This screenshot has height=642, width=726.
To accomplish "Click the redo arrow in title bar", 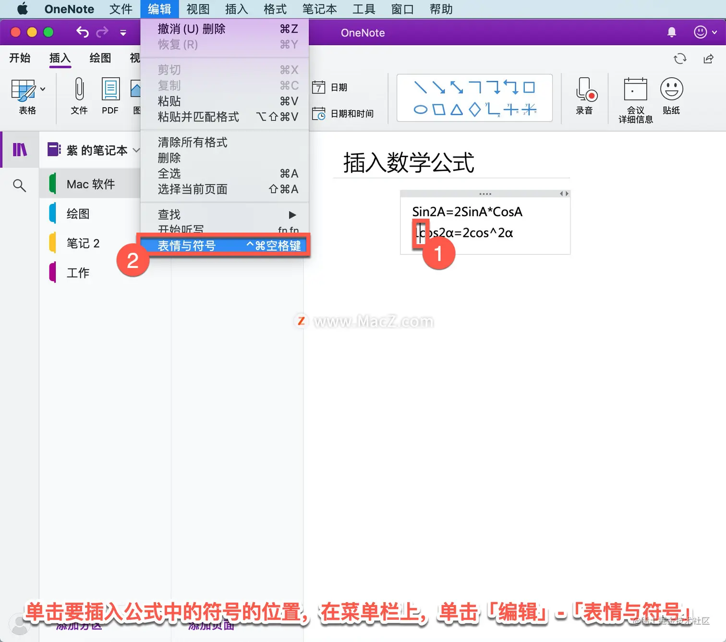I will tap(102, 32).
